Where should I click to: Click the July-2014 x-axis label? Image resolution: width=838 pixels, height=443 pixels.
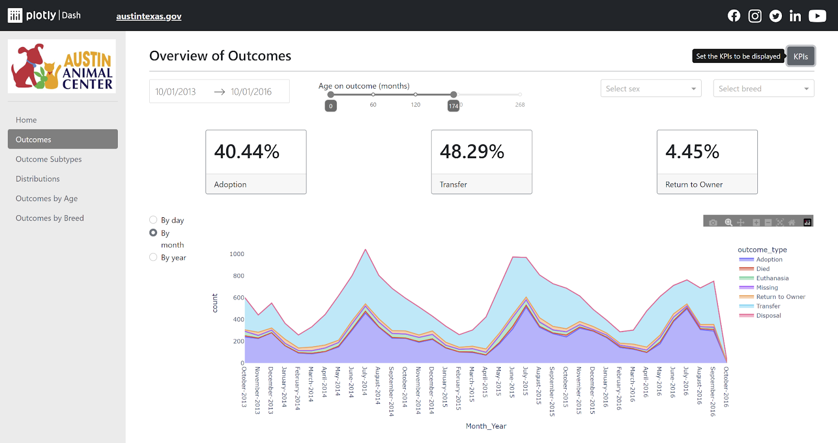365,381
